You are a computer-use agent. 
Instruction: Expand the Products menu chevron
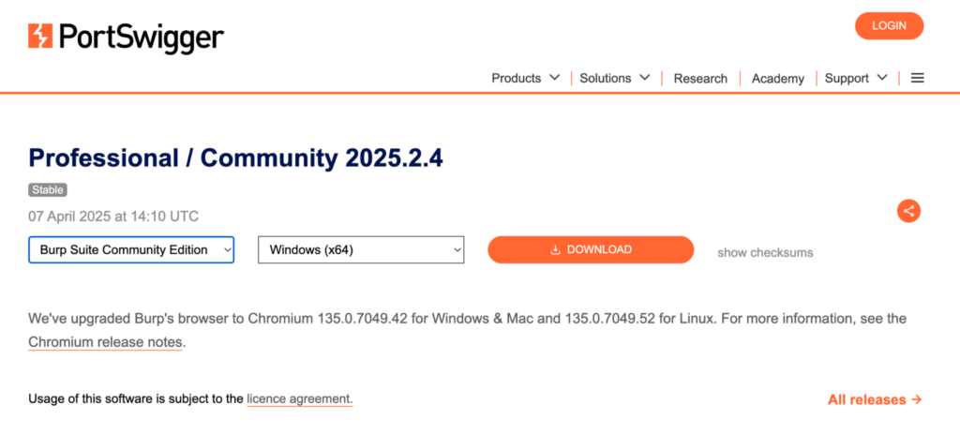pos(555,78)
